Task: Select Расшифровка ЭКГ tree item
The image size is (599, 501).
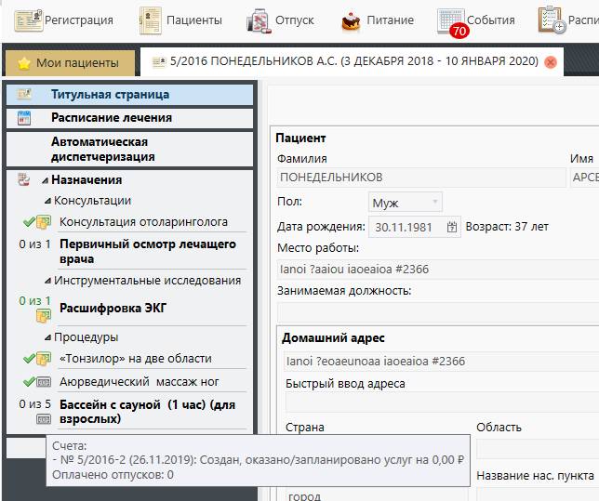Action: pos(113,308)
